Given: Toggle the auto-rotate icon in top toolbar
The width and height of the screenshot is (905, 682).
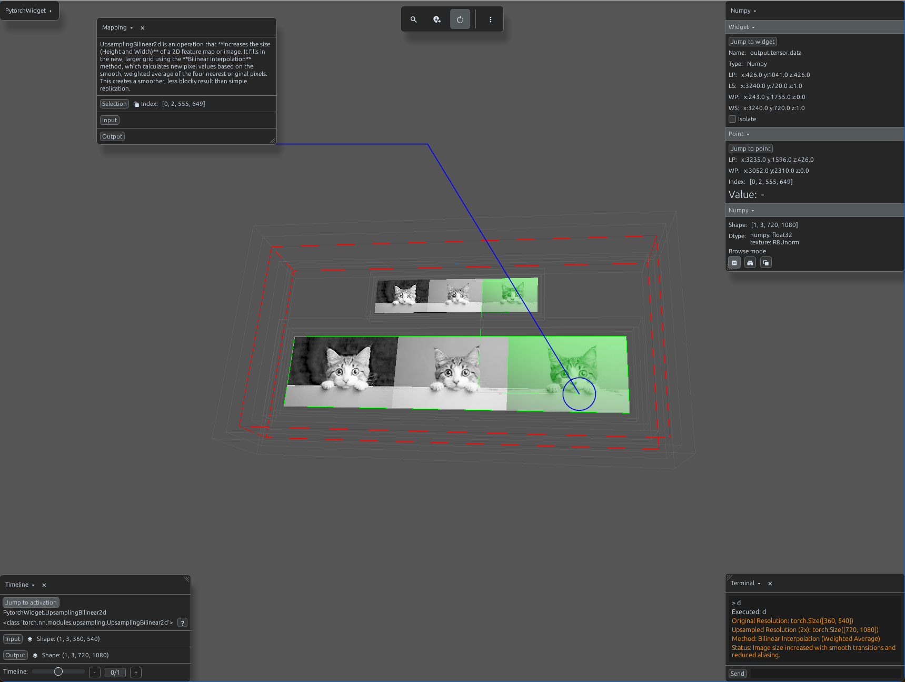Looking at the screenshot, I should (x=460, y=19).
